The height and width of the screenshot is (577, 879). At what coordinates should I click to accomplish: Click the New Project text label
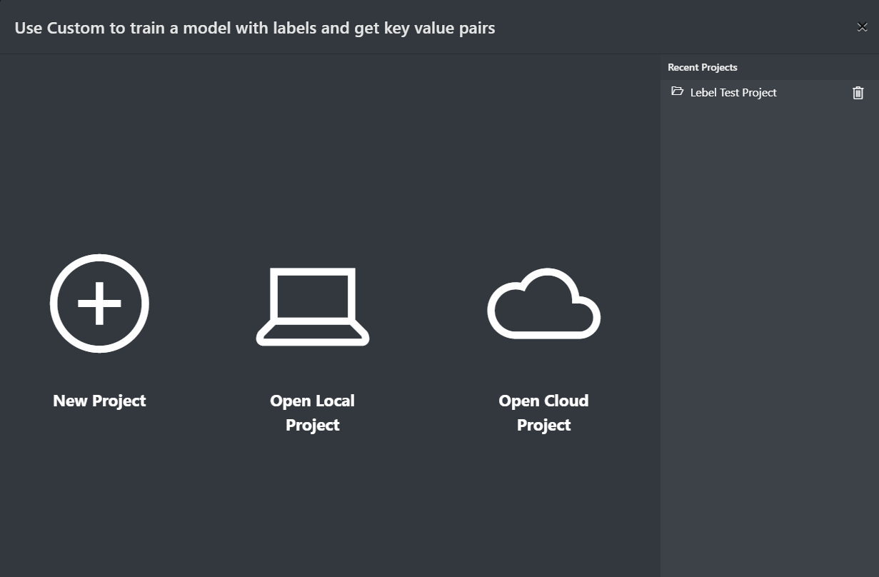pos(99,401)
